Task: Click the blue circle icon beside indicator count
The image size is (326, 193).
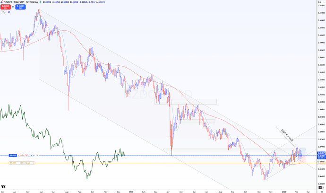Action: pyautogui.click(x=9, y=12)
